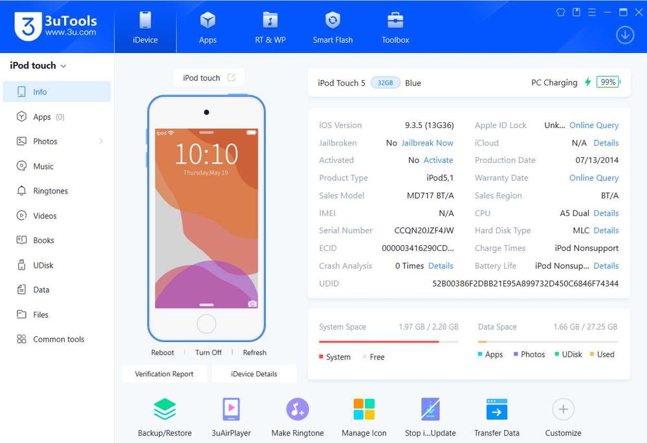Open iDevice Details

(254, 374)
